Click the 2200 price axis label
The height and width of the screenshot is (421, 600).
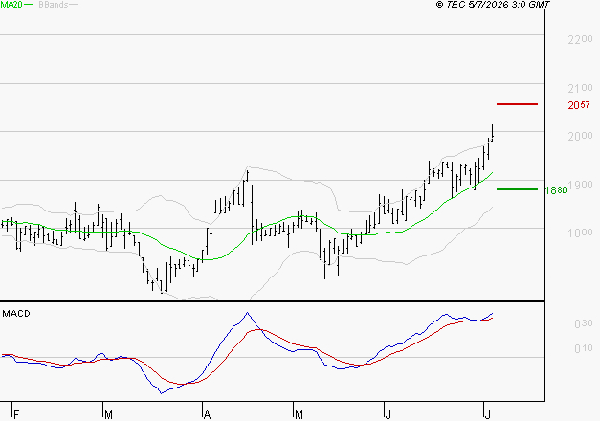580,39
